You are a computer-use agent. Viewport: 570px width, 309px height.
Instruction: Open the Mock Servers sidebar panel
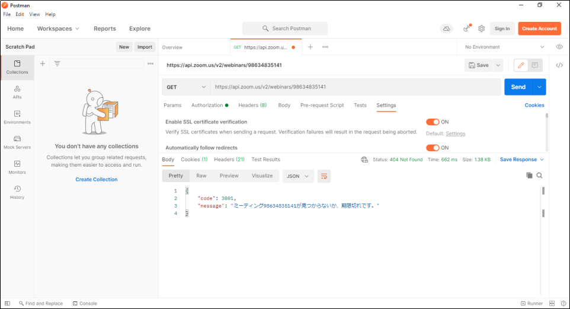[17, 142]
